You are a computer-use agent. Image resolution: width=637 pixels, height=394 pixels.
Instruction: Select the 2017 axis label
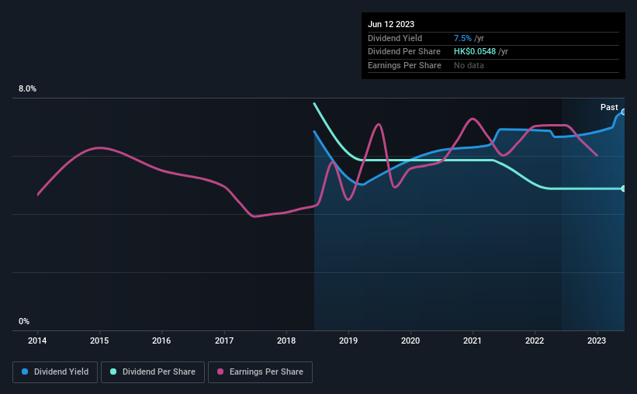224,340
